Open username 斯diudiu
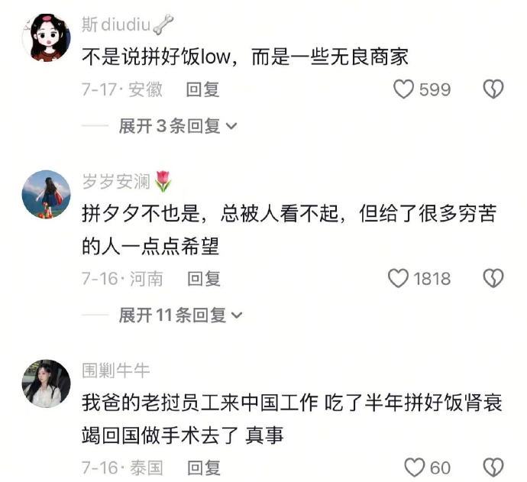The height and width of the screenshot is (482, 527). tap(128, 24)
